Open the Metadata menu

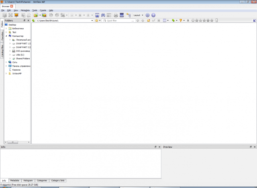(x=25, y=10)
